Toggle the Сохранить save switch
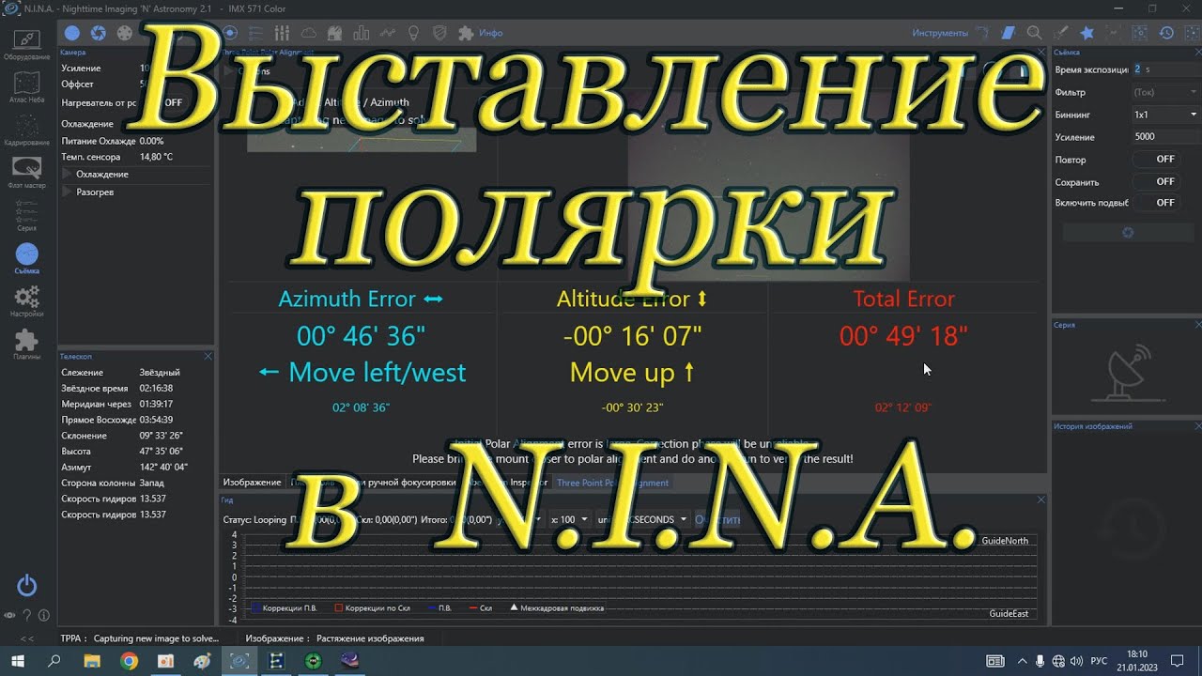This screenshot has height=676, width=1202. point(1155,181)
